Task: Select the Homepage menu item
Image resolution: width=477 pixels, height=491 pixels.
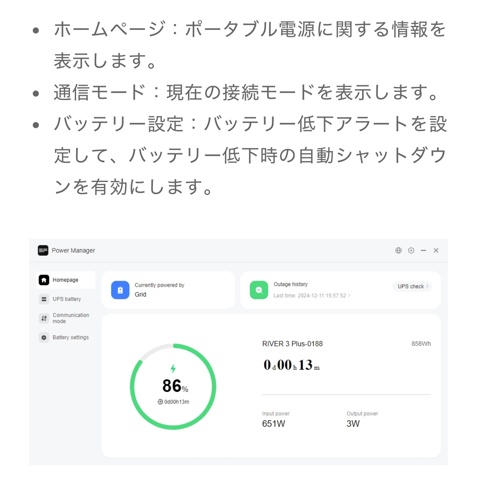Action: [x=66, y=280]
